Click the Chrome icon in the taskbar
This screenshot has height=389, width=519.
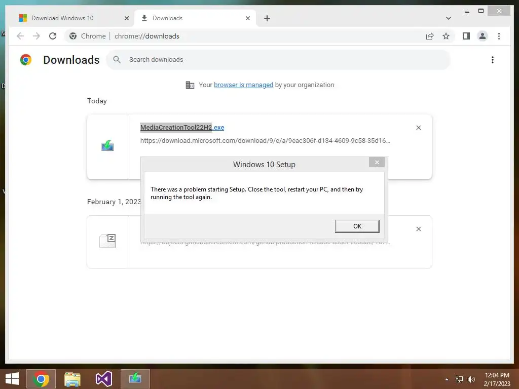point(41,379)
